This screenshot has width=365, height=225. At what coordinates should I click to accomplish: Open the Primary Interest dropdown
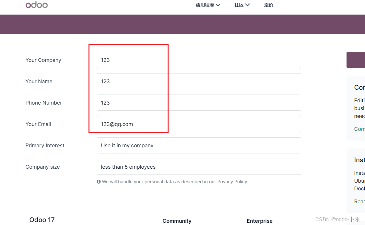coord(199,145)
